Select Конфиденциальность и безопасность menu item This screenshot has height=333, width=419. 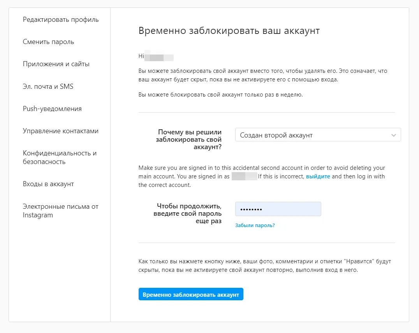pos(60,157)
